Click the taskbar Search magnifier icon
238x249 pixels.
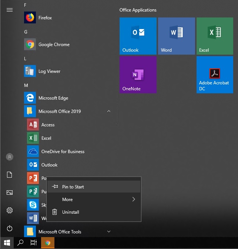point(20,243)
